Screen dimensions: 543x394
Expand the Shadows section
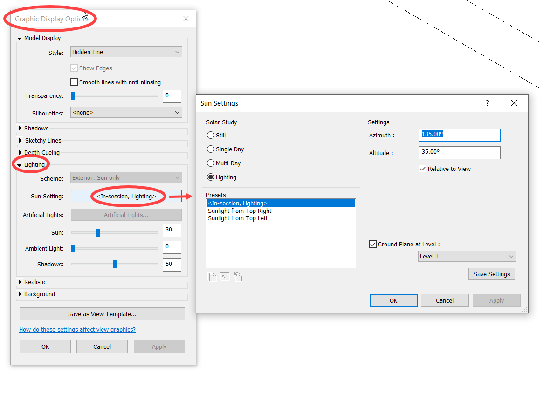(x=20, y=129)
